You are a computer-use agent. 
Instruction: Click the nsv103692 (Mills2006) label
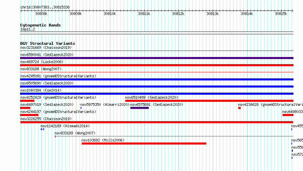[x=103, y=140]
